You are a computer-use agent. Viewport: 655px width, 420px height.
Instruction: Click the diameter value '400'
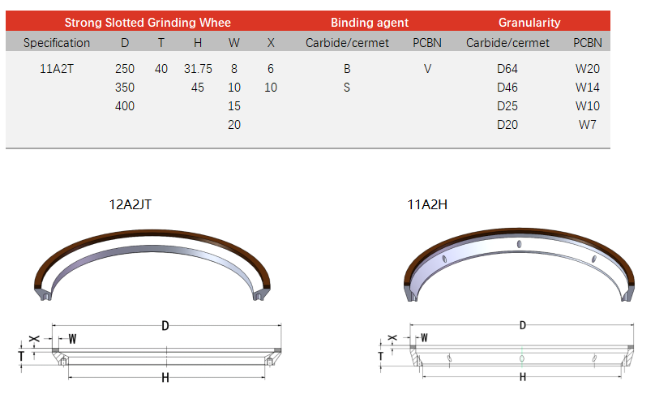coord(125,106)
